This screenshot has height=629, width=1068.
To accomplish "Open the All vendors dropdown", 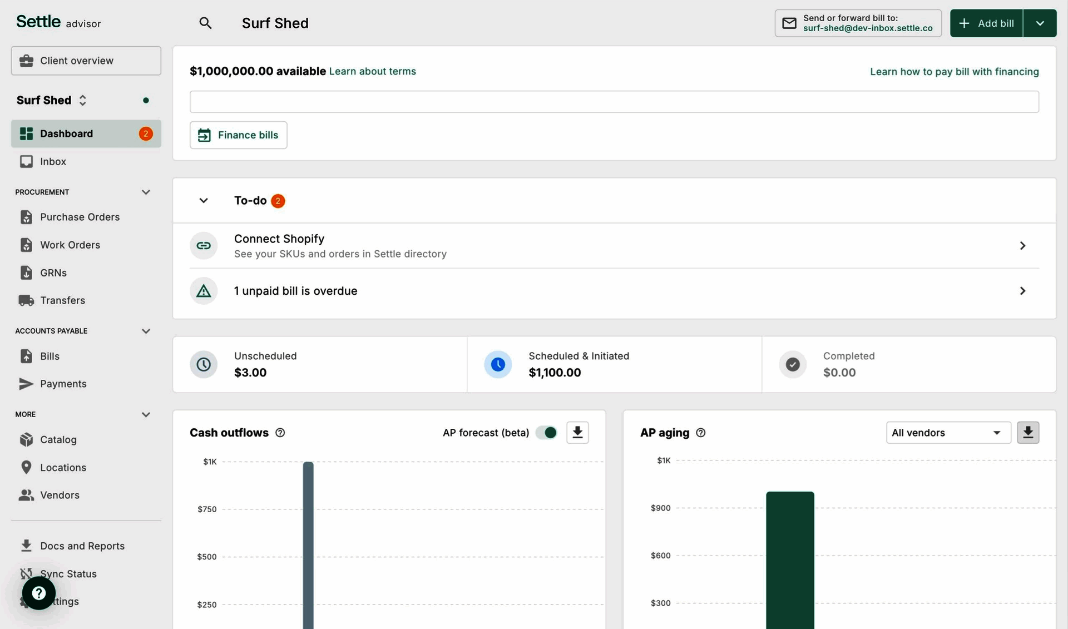I will [x=948, y=432].
